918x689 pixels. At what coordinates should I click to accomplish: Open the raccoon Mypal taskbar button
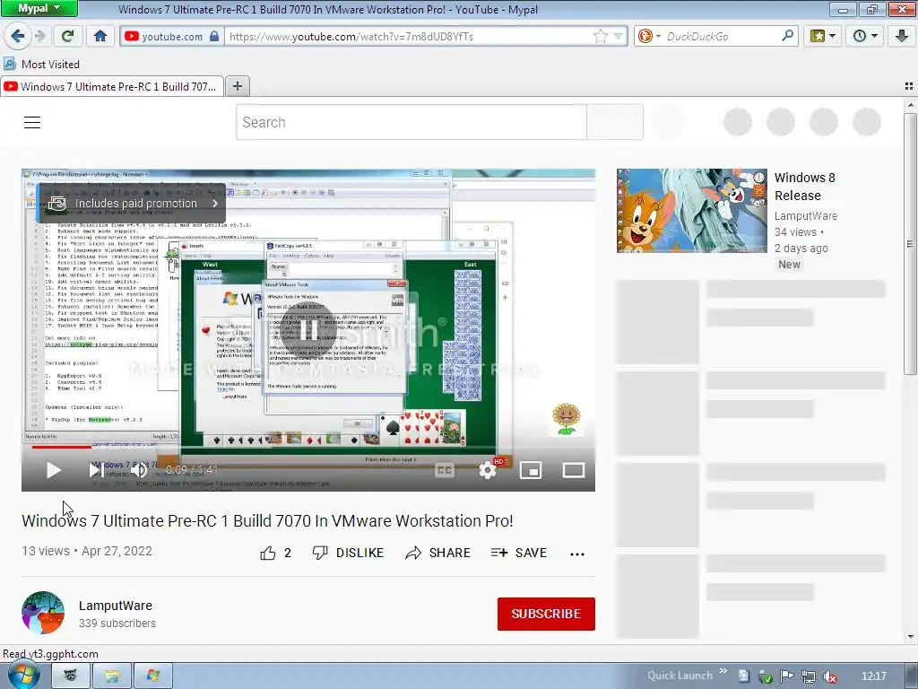70,676
